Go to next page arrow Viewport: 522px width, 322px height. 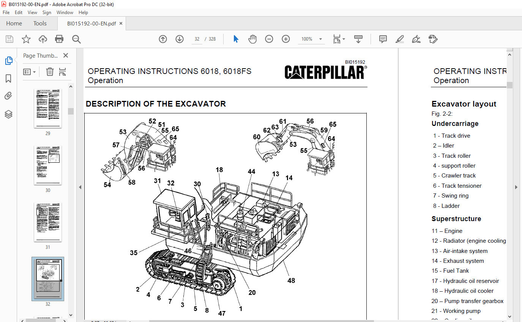point(180,39)
